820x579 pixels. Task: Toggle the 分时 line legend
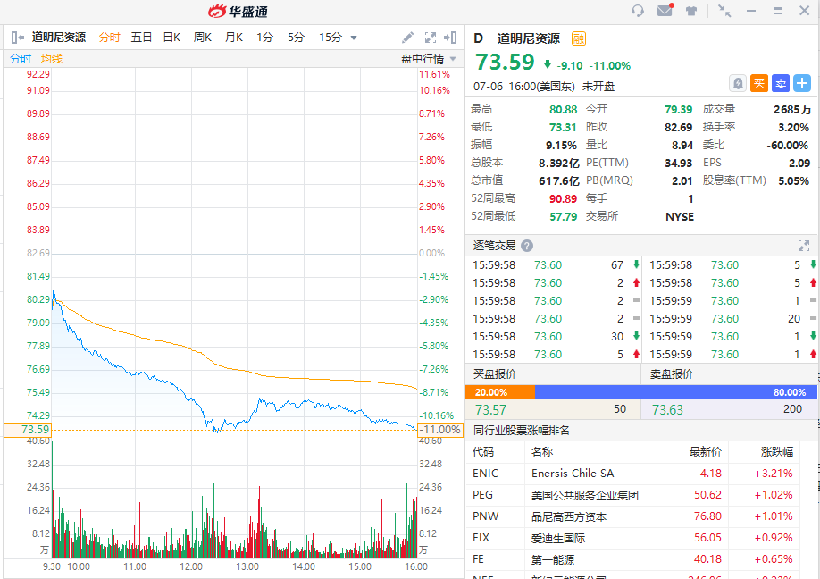click(x=21, y=59)
